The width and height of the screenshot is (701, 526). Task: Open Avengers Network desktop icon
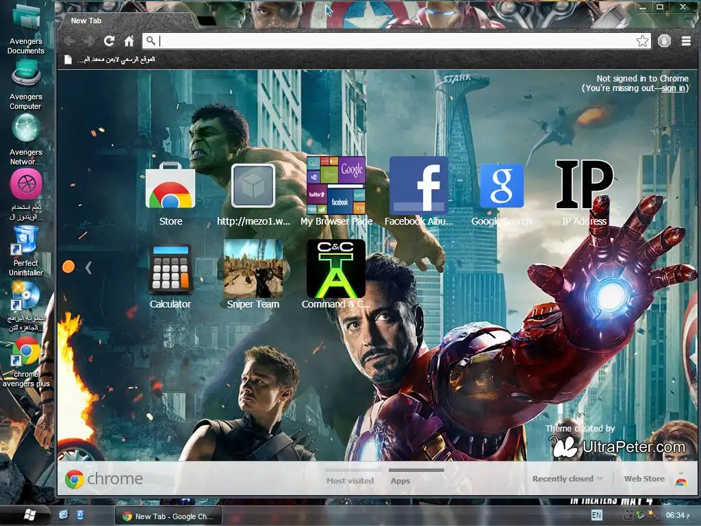[25, 140]
